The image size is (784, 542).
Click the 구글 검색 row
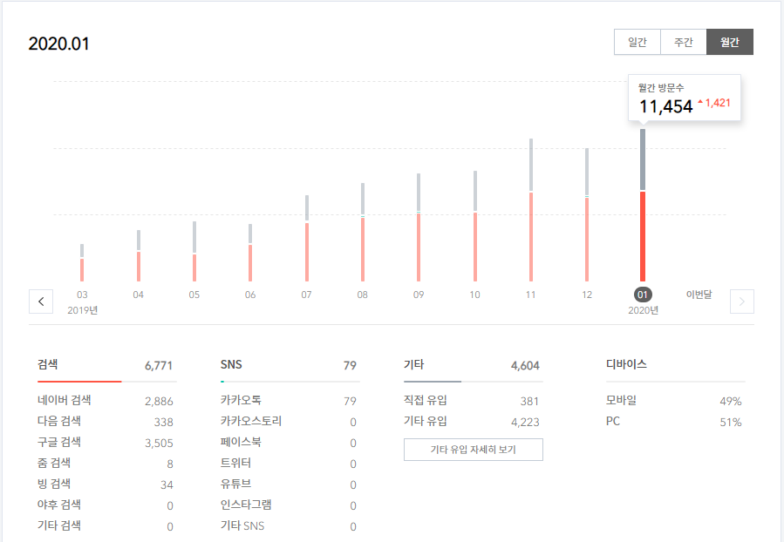(x=105, y=443)
